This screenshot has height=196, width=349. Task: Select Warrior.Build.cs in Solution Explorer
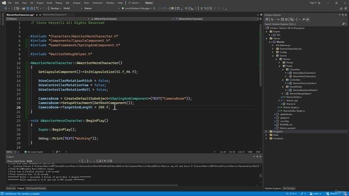(x=294, y=97)
